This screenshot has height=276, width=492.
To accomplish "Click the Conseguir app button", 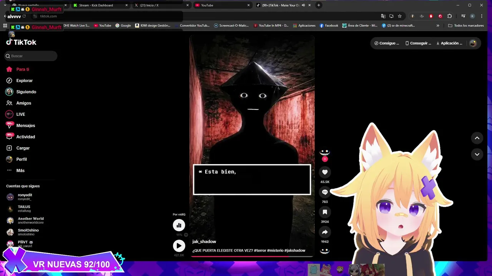I will click(x=418, y=43).
